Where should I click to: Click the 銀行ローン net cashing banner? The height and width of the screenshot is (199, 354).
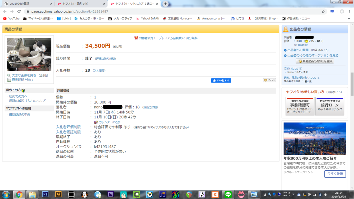[330, 106]
